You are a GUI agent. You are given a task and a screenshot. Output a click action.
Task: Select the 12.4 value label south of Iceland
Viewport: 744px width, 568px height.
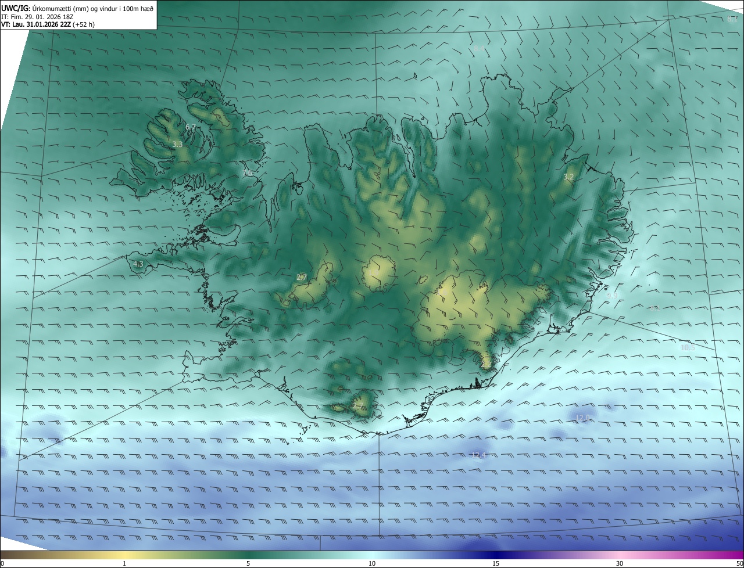point(478,455)
